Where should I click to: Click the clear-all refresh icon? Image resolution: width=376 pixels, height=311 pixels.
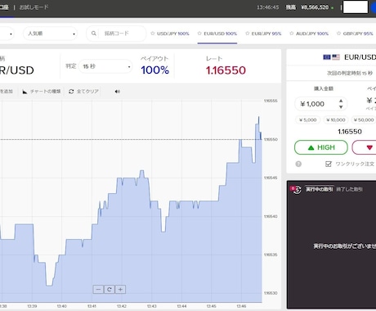tap(71, 92)
